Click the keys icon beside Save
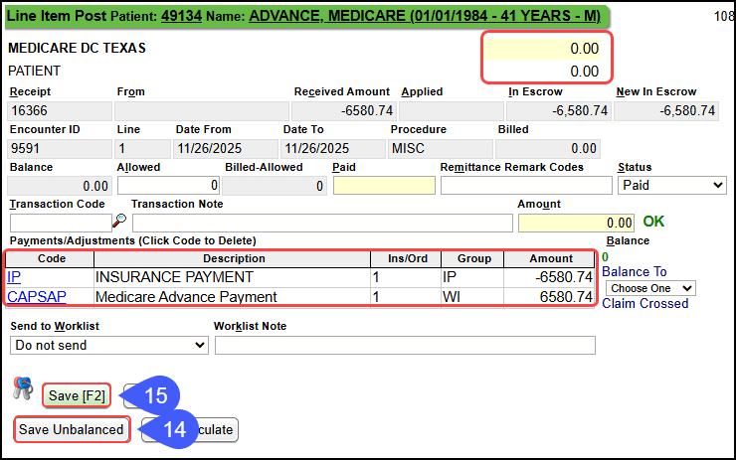The height and width of the screenshot is (460, 736). click(24, 388)
